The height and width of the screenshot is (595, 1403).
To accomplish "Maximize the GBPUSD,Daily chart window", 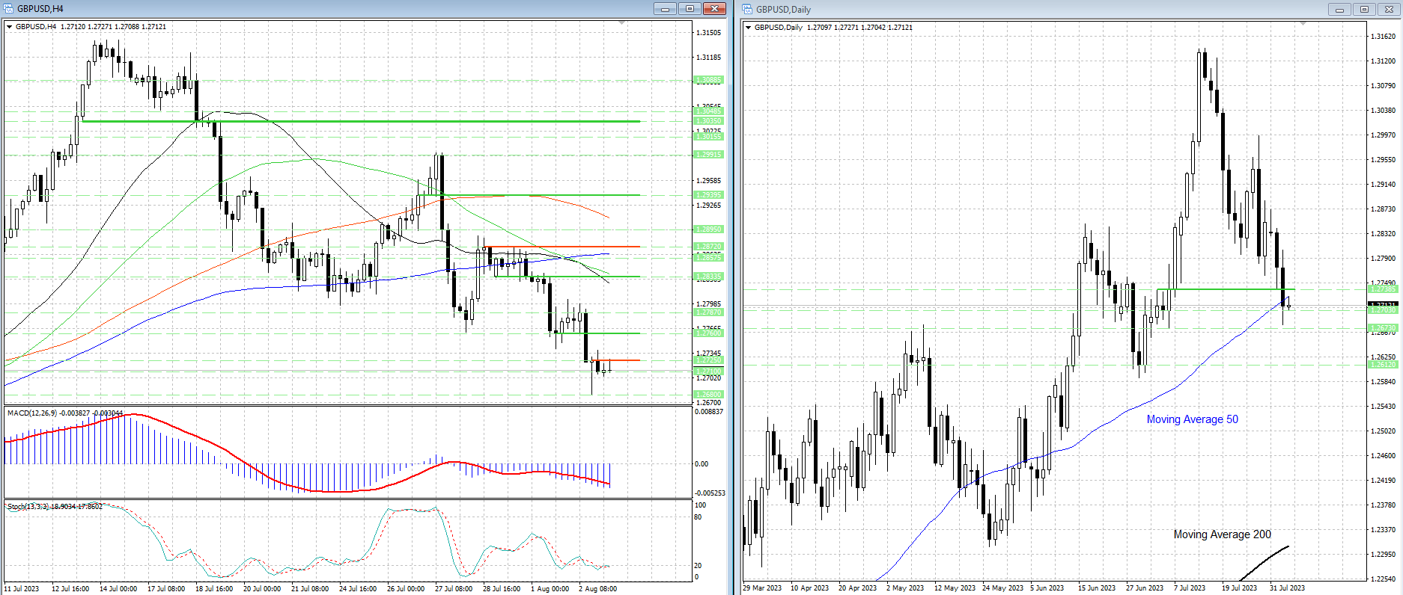I will point(1364,10).
